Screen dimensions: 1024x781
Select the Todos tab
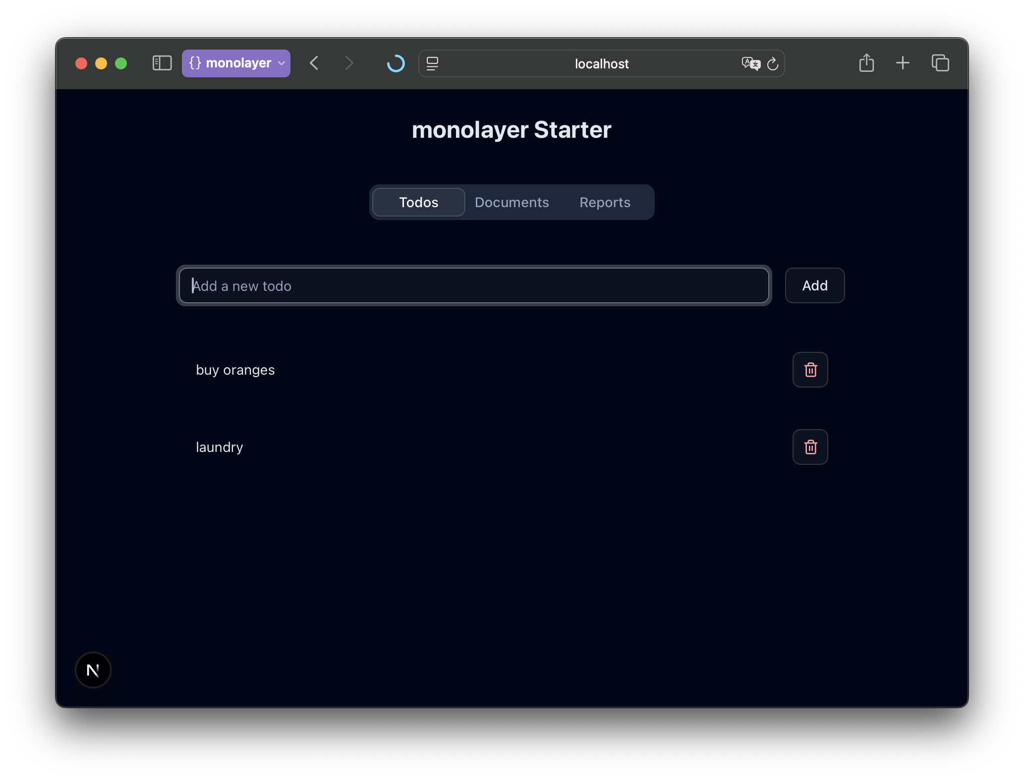(418, 202)
